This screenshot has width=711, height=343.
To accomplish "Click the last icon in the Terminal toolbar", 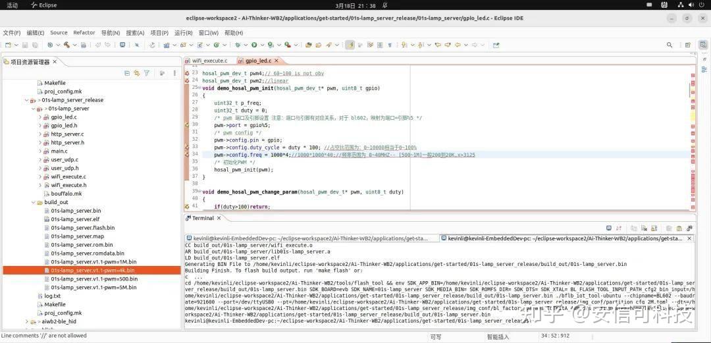I will (690, 228).
